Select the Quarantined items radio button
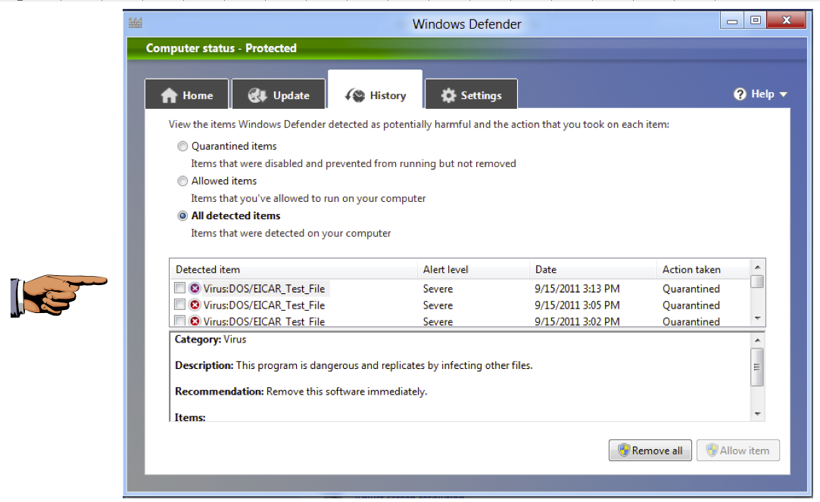The width and height of the screenshot is (820, 502). coord(182,147)
